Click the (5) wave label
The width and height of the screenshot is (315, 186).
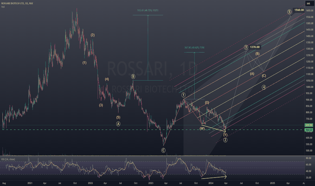click(118, 117)
